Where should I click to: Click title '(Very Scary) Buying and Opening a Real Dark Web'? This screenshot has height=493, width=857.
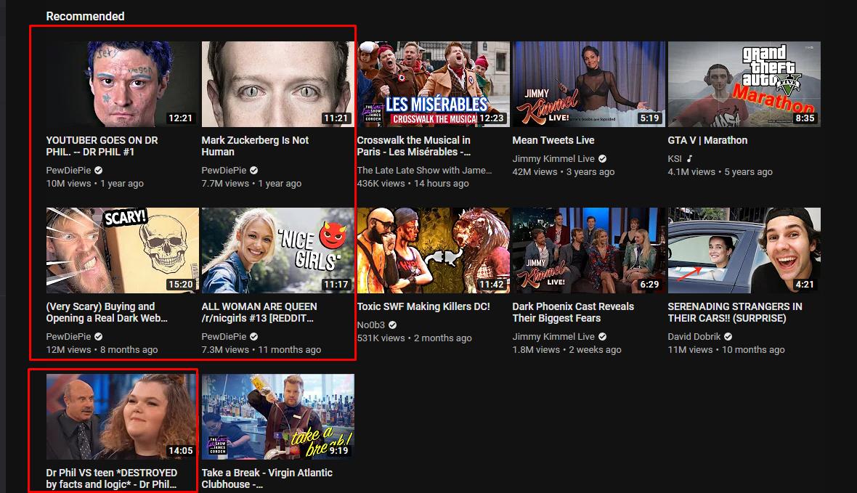click(x=107, y=312)
